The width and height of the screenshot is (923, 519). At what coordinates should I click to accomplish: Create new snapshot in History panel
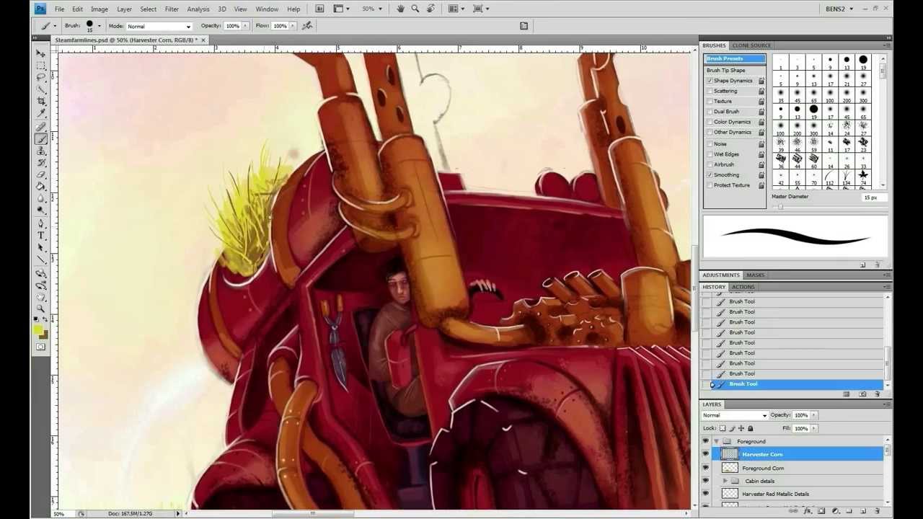point(863,394)
